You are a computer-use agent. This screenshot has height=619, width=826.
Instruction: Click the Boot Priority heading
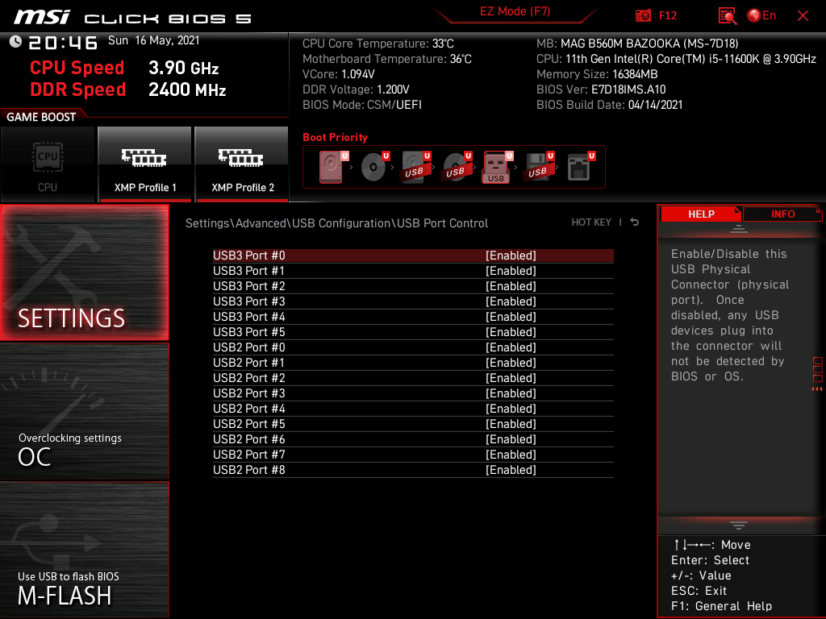335,137
